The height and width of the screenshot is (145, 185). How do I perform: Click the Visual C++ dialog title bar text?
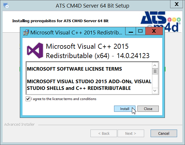click(76, 32)
